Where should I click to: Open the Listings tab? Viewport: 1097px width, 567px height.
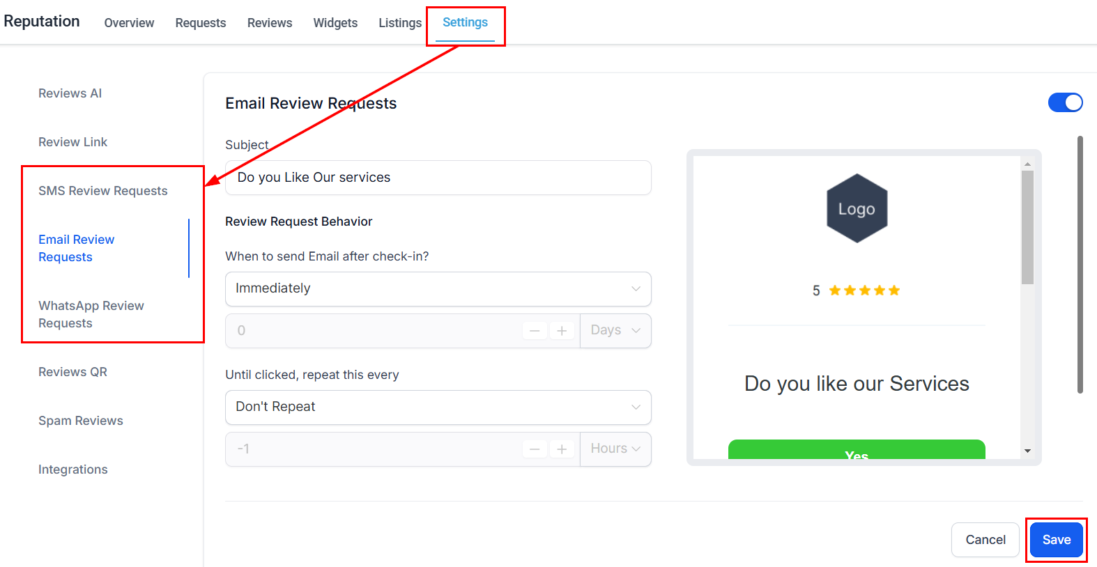coord(400,23)
